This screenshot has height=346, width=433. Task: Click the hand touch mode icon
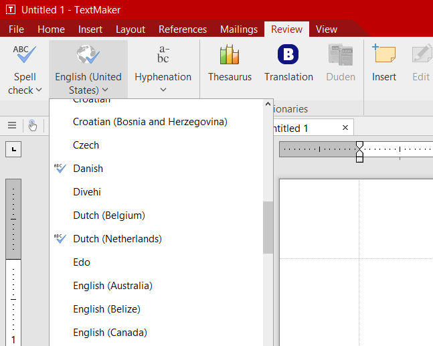click(32, 126)
